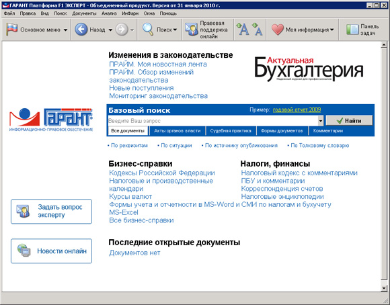
Task: Expand the Поиск dropdown arrow
Action: pyautogui.click(x=175, y=30)
